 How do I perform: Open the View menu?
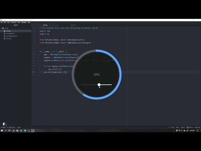pos(8,22)
